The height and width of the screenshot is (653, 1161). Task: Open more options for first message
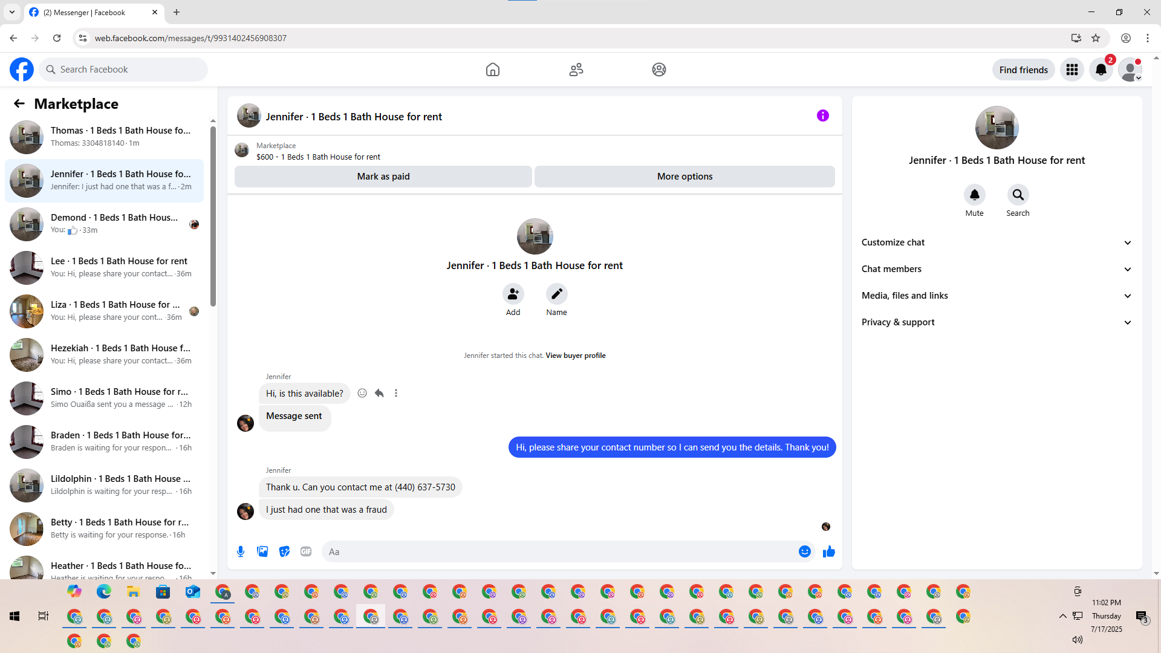coord(396,393)
